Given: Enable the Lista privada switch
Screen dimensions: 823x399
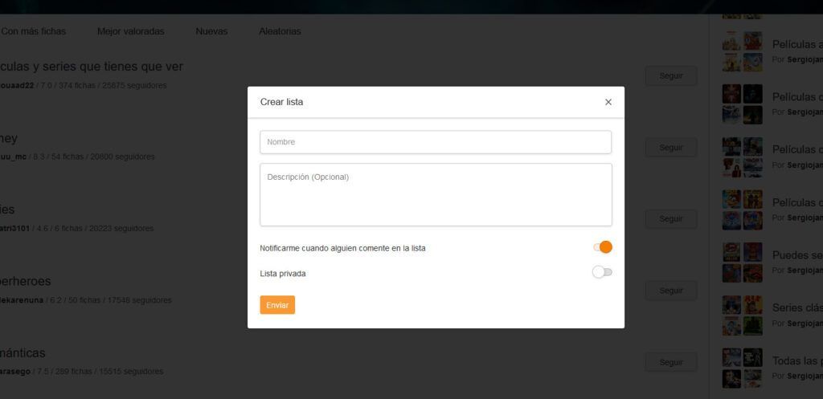Looking at the screenshot, I should click(x=603, y=273).
